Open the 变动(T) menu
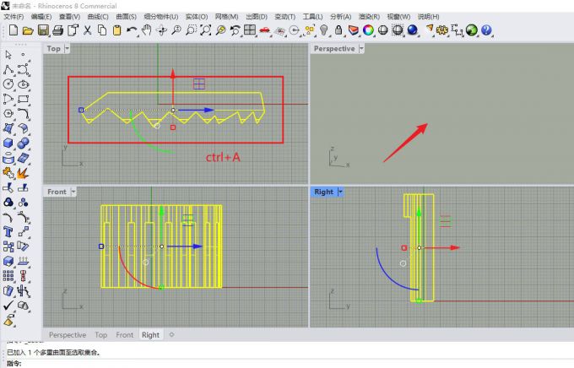Screen dimensions: 574x368 (x=284, y=17)
